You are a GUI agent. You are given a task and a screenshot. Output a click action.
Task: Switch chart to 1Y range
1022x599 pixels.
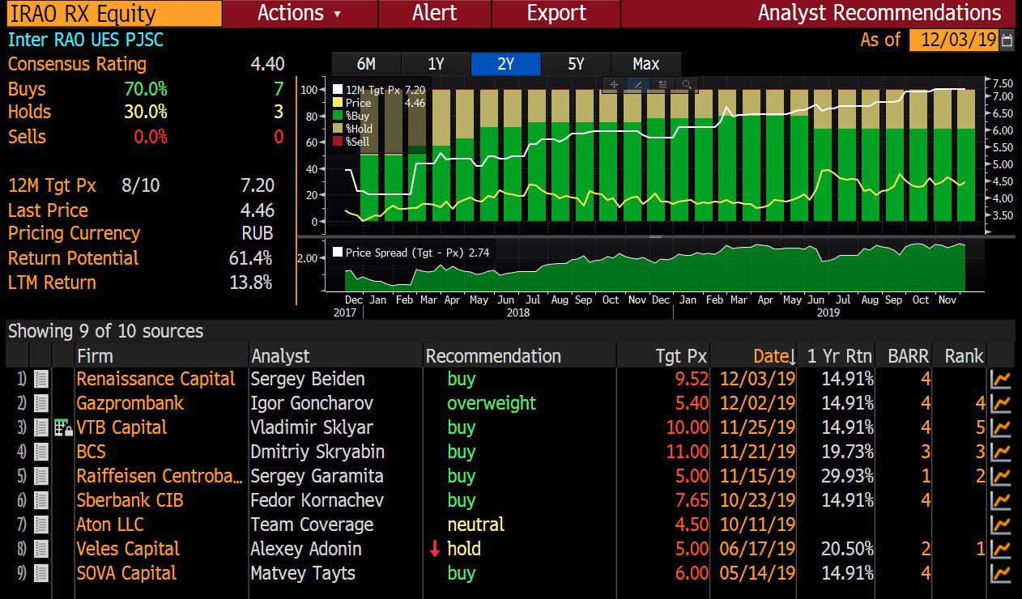pyautogui.click(x=436, y=64)
